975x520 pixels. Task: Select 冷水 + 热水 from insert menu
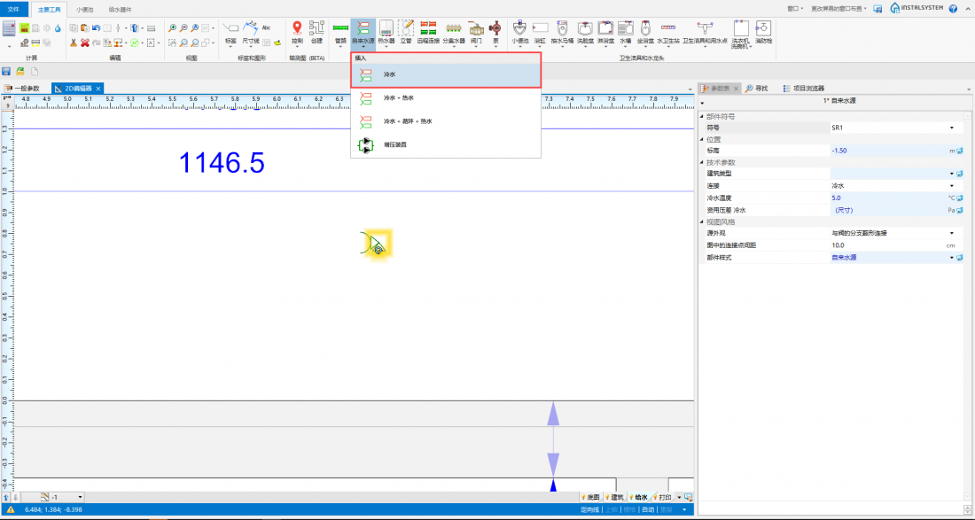(398, 97)
